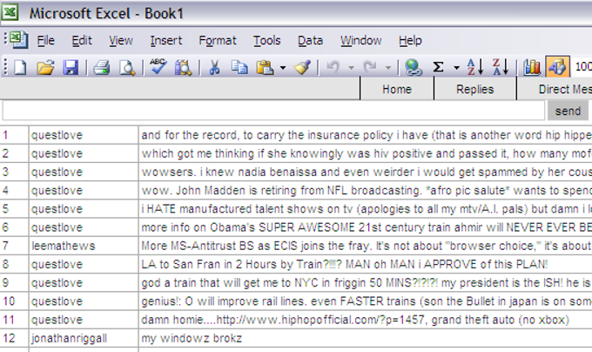
Task: Cut selection with the scissors icon
Action: [214, 68]
